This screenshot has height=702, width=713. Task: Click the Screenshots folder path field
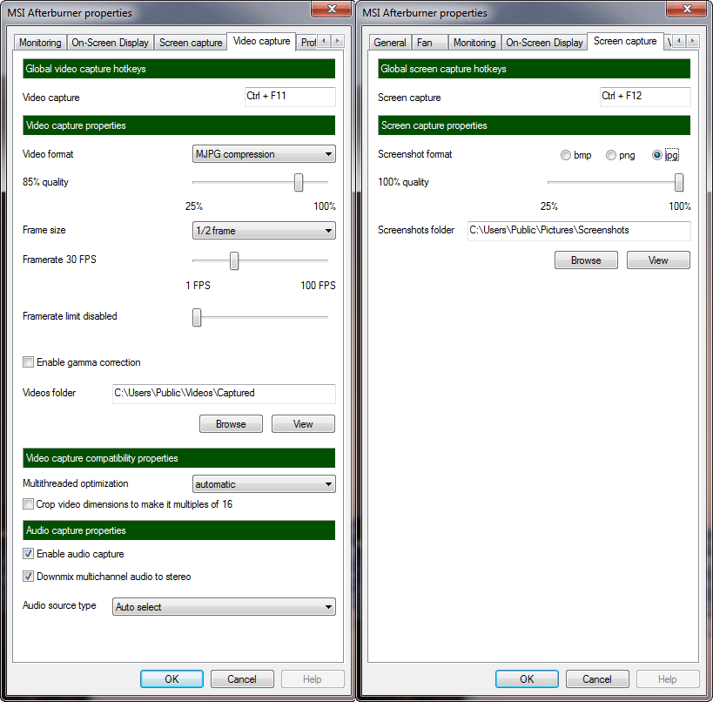pos(579,231)
